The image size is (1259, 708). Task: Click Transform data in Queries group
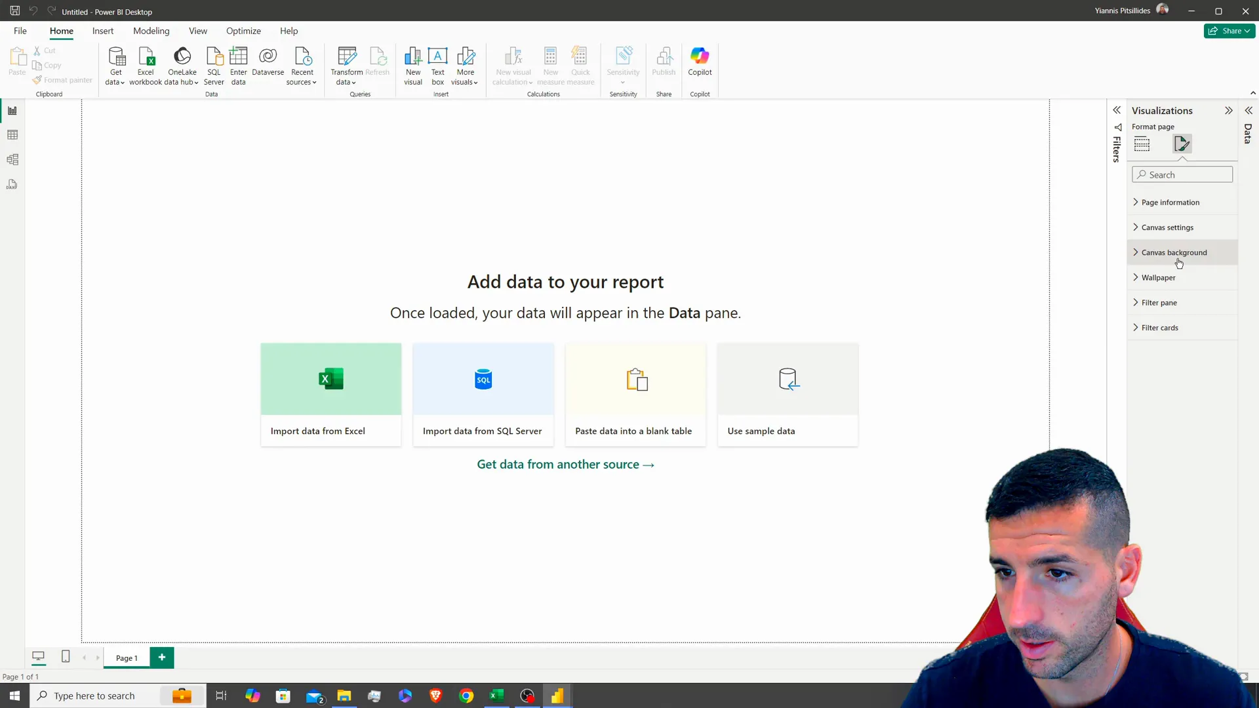coord(346,66)
